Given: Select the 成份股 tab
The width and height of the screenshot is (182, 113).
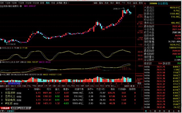Looking at the screenshot, I should 15,108.
